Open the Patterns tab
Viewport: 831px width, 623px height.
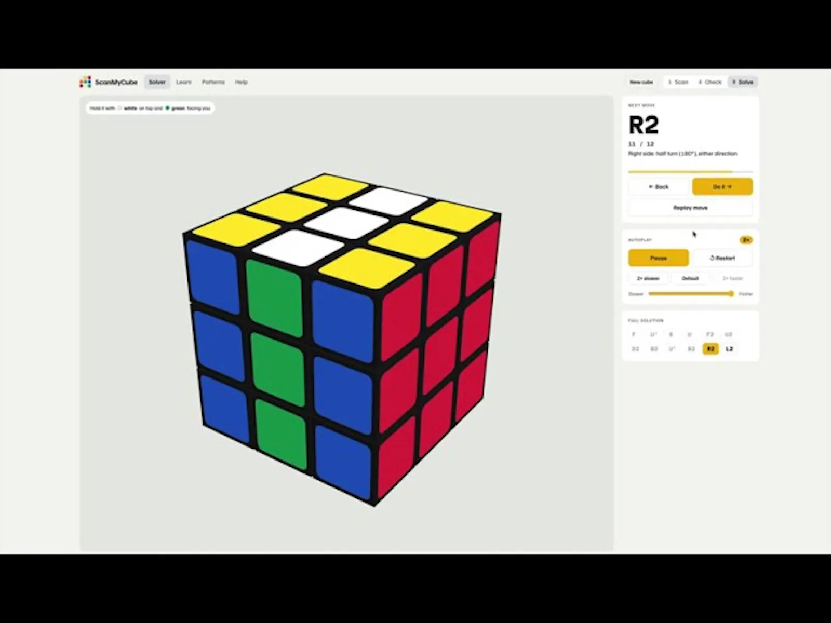213,82
